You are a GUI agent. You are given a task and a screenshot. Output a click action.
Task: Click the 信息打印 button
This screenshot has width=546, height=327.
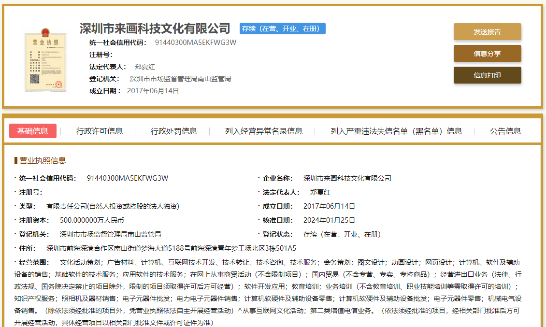click(x=487, y=75)
